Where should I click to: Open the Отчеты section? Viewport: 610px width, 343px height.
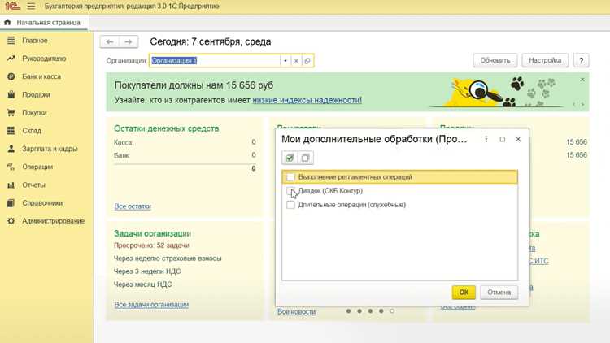33,185
